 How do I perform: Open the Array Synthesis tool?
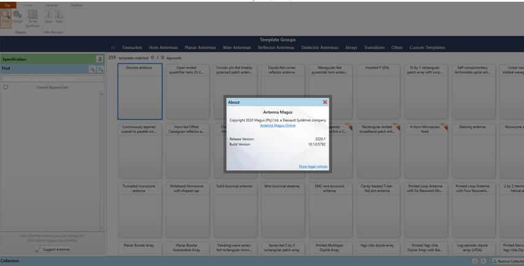click(x=32, y=18)
